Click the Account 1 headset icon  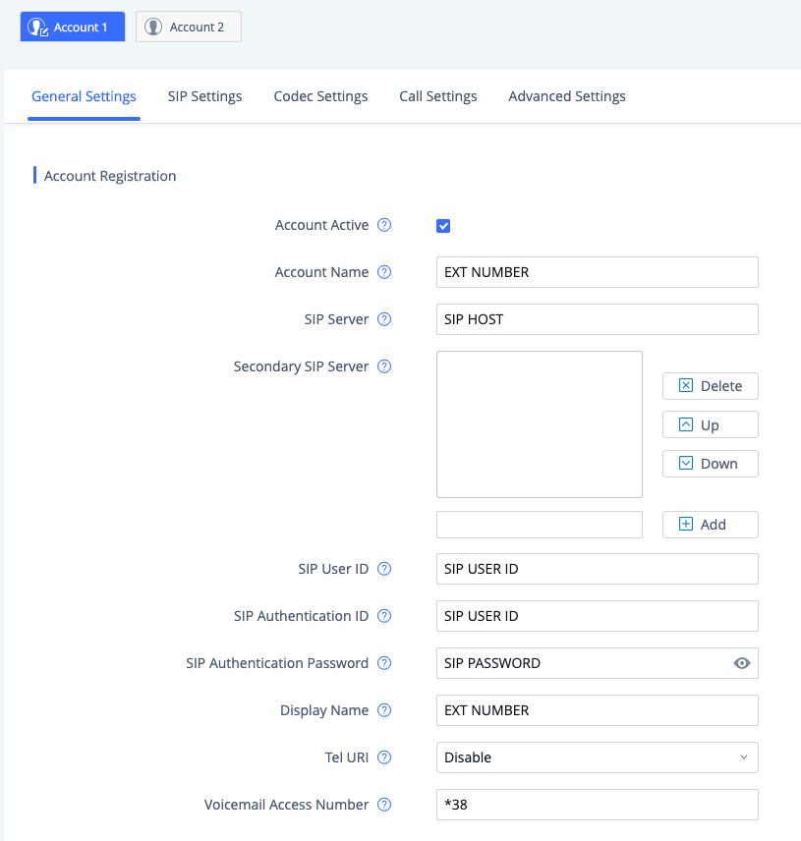37,27
